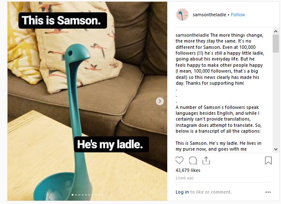This screenshot has width=281, height=204.
Task: Go to next photo with the arrow
Action: click(160, 101)
